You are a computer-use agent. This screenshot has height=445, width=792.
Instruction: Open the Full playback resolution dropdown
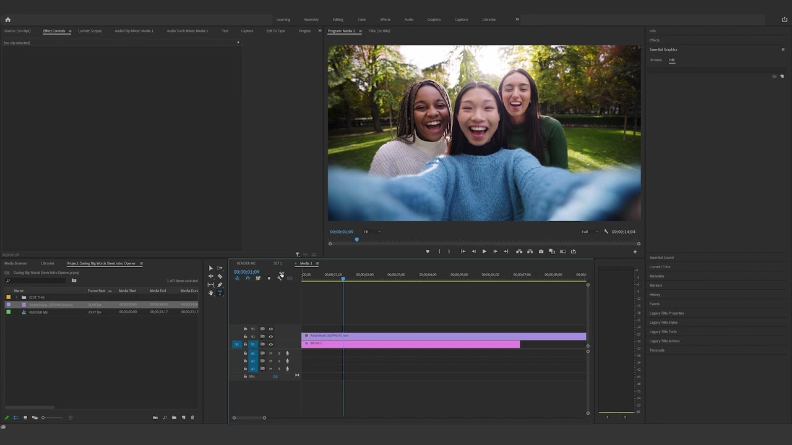pyautogui.click(x=590, y=232)
